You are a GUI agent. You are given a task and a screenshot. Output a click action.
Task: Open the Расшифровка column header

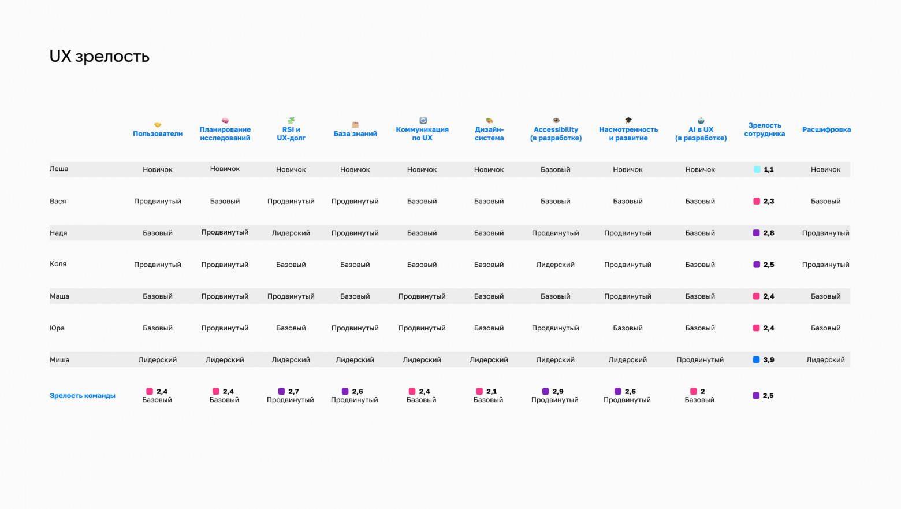point(826,129)
